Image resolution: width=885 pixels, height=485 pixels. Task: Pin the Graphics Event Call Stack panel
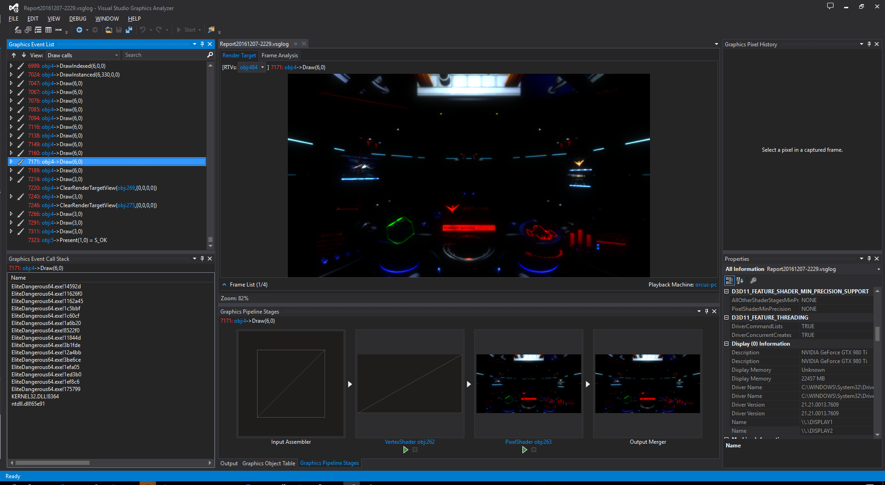coord(202,259)
